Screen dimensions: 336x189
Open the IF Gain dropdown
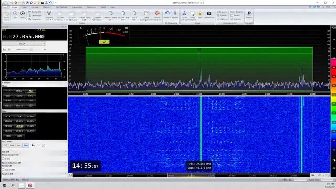[72, 16]
